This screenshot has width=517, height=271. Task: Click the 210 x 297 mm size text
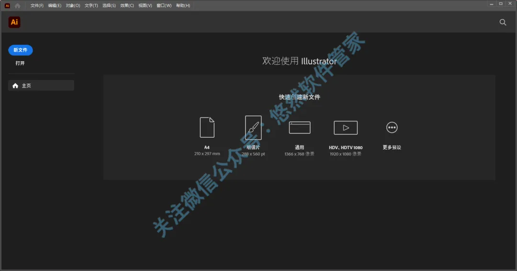(x=207, y=154)
